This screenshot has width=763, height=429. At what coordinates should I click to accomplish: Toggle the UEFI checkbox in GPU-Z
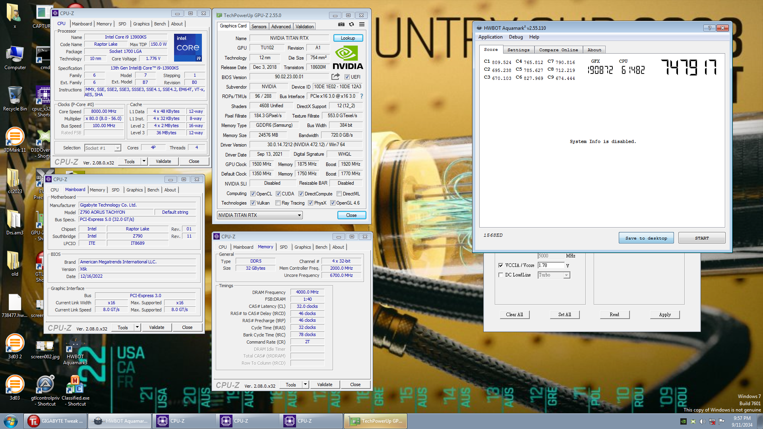(x=347, y=77)
